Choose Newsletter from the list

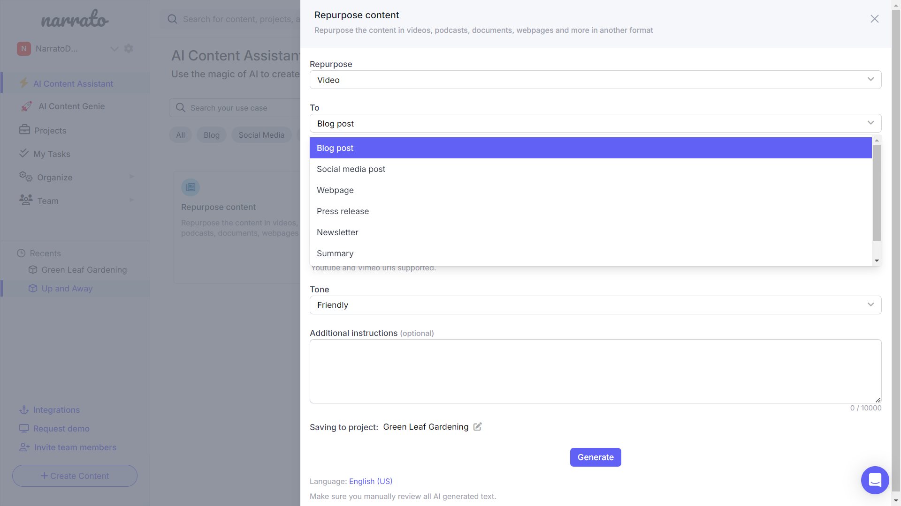tap(337, 232)
